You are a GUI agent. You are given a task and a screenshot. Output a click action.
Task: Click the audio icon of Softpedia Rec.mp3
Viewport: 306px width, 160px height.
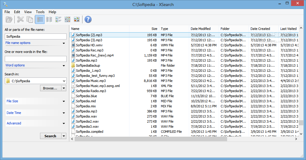tap(74, 50)
